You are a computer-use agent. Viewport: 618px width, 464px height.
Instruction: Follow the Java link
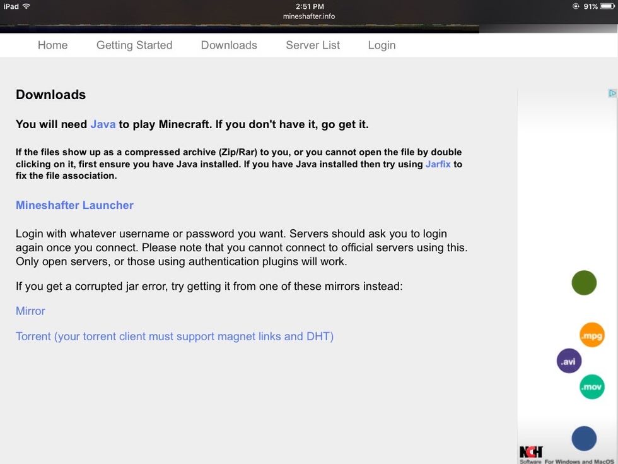(x=103, y=124)
